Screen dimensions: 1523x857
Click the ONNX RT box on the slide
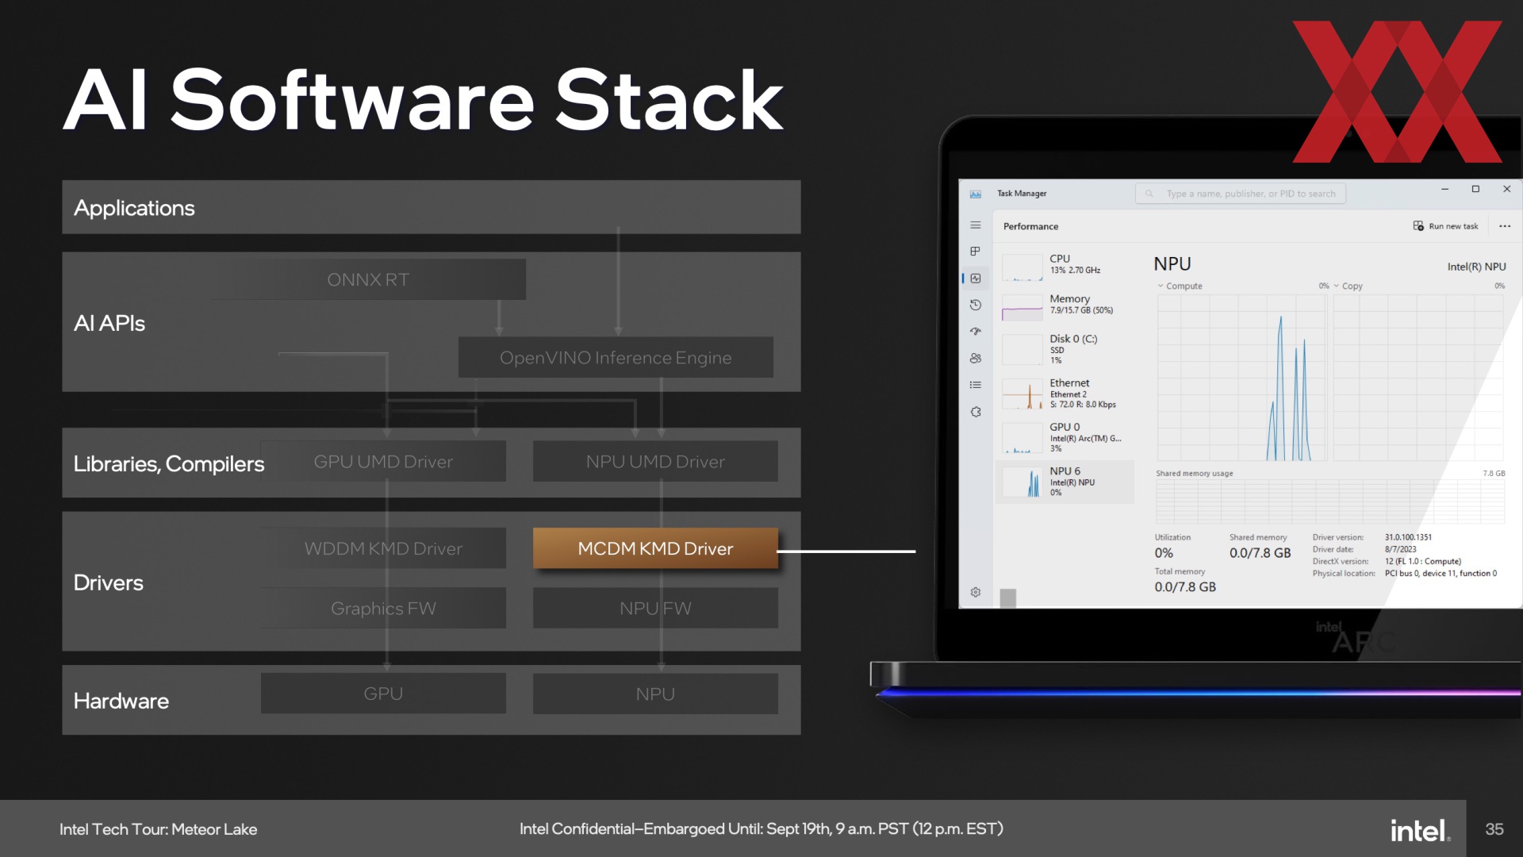point(368,279)
